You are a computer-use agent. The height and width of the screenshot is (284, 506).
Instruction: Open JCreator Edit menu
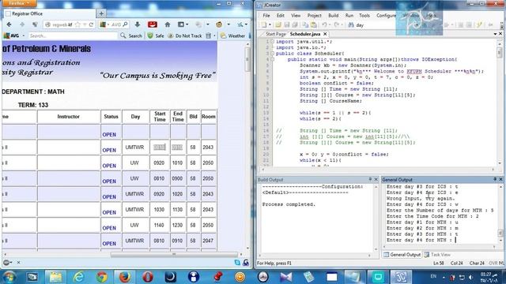[x=281, y=16]
